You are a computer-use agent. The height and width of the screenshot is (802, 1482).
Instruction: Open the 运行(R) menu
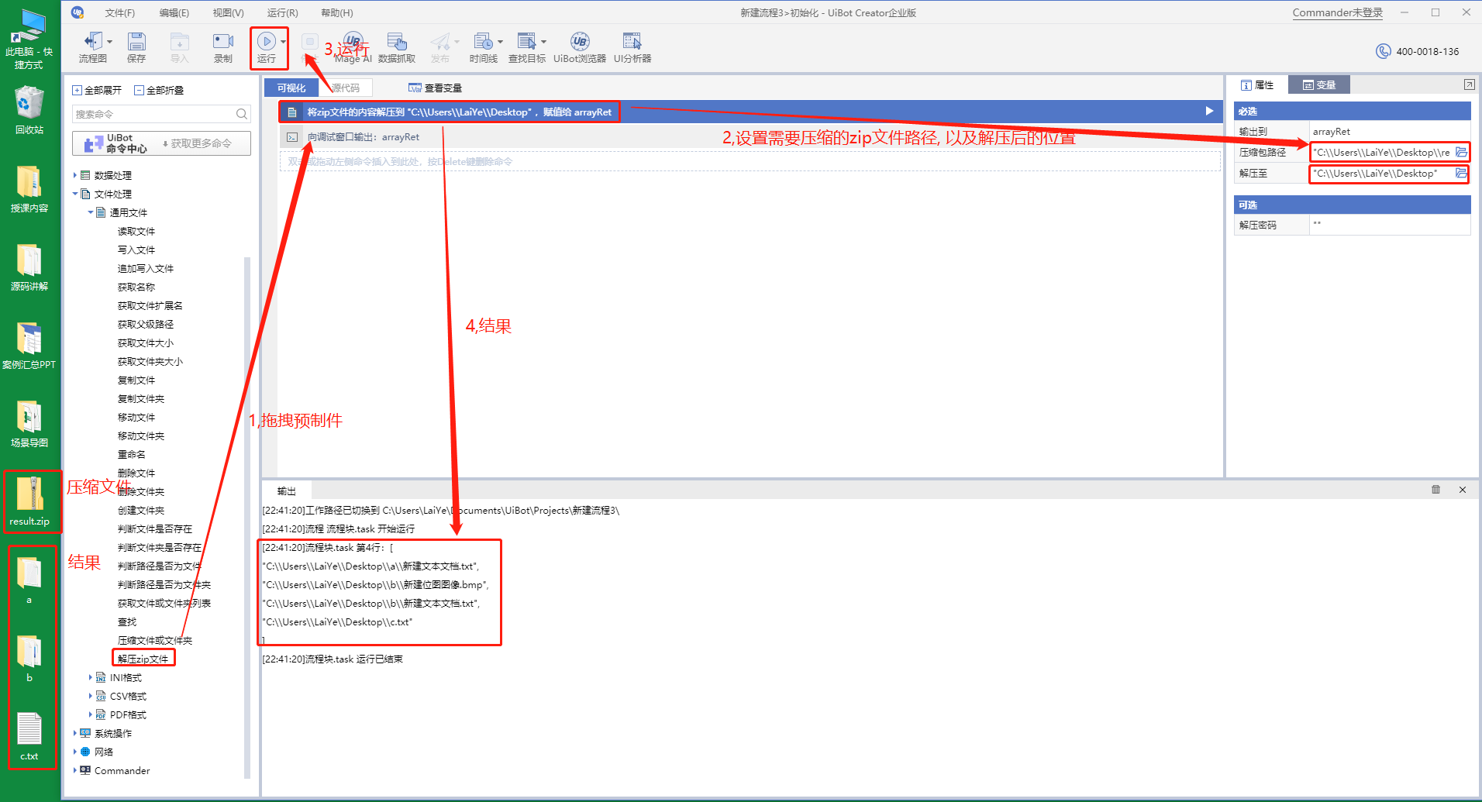[282, 13]
